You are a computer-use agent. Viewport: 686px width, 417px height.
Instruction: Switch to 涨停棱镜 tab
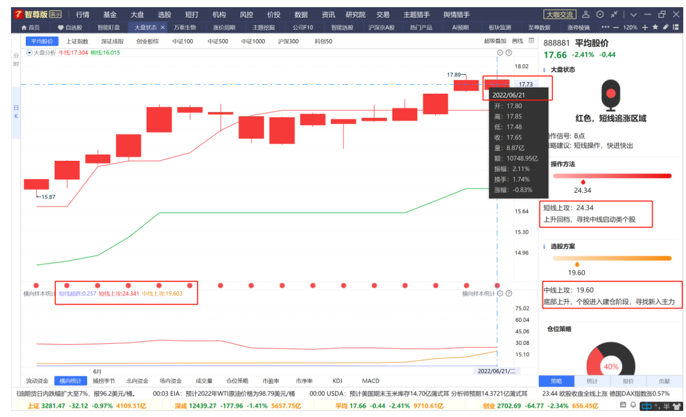coord(578,27)
